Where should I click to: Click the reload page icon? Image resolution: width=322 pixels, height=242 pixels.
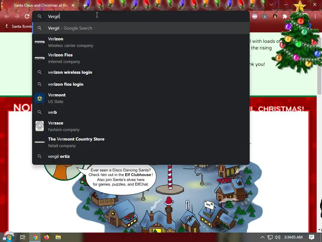(27, 16)
